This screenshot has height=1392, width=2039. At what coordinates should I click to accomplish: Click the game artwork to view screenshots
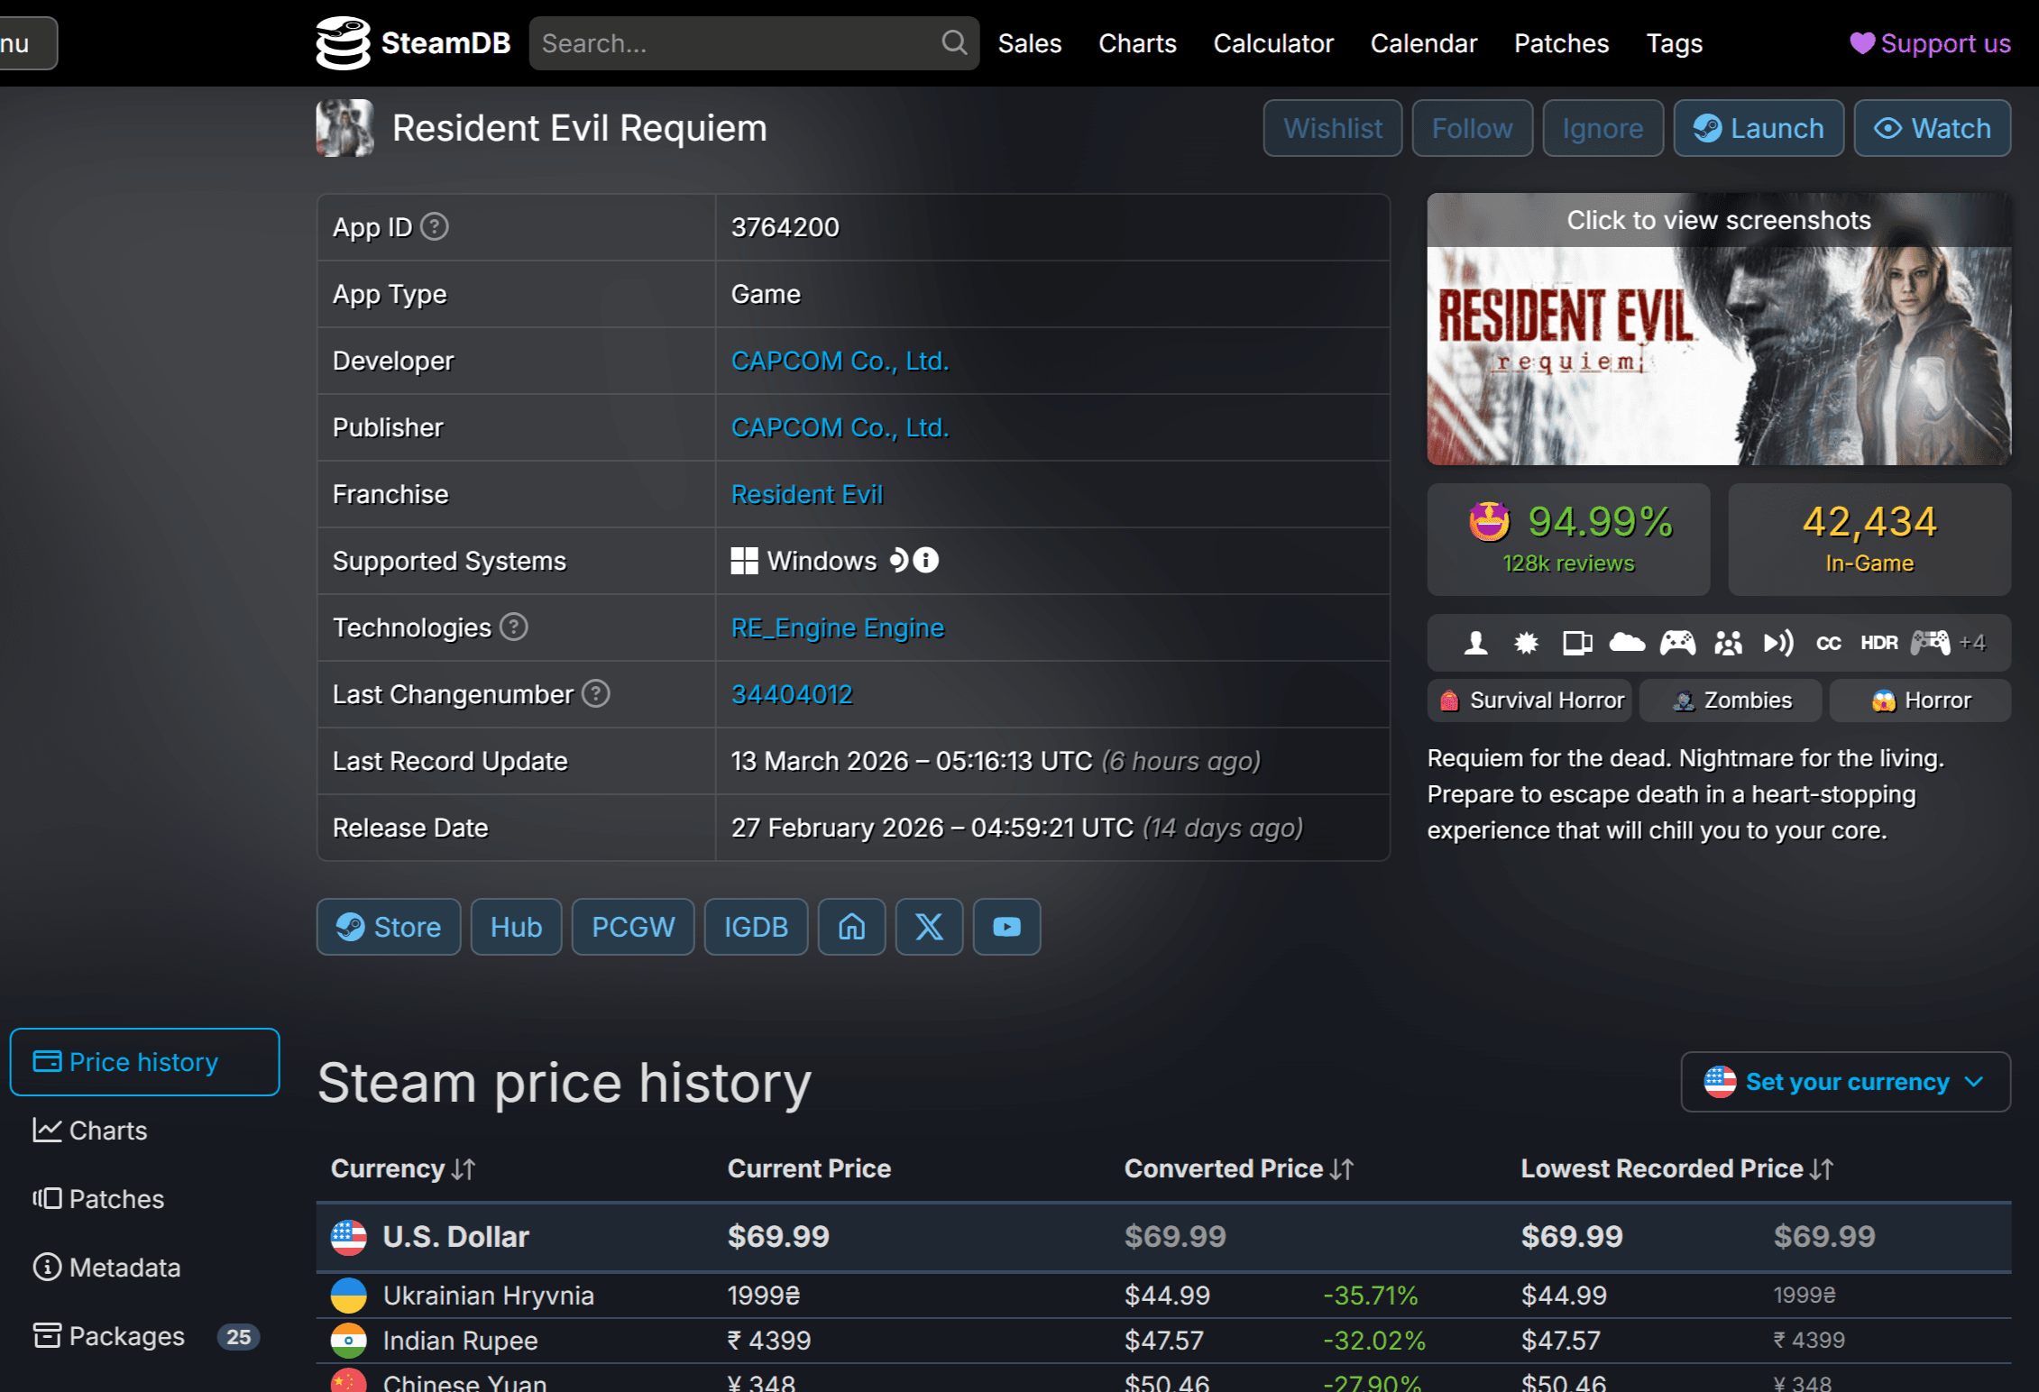click(1719, 329)
